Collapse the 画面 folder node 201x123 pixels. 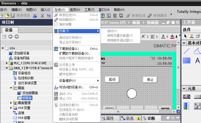point(11,88)
